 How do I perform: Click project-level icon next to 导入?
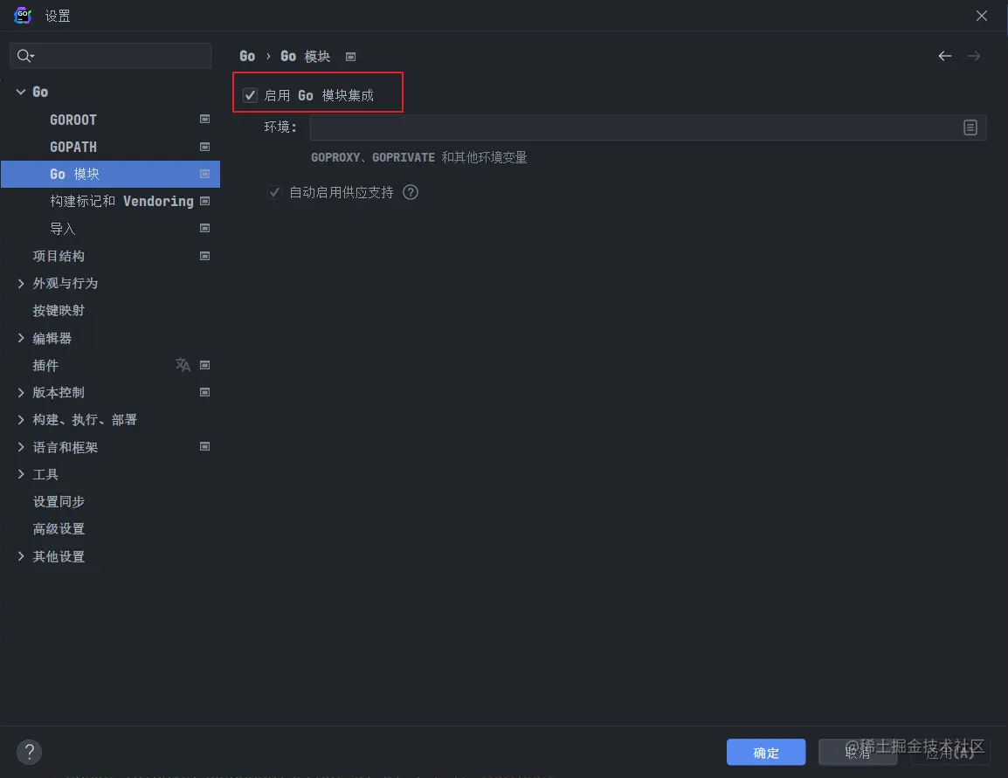(x=205, y=228)
